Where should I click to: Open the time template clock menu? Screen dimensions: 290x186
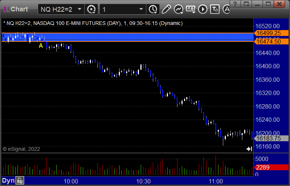click(153, 9)
